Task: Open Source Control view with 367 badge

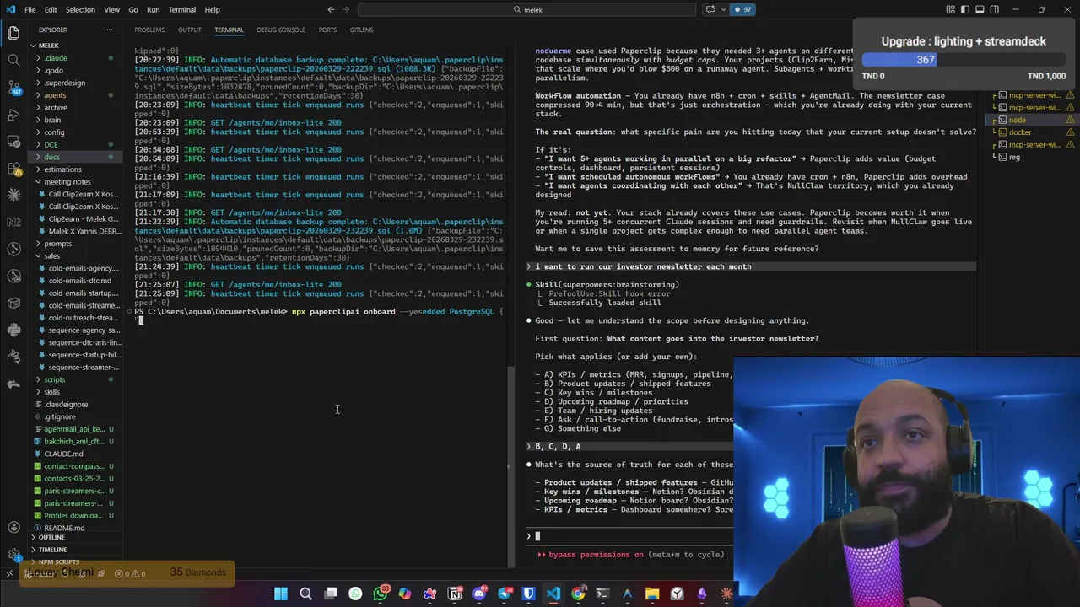Action: point(13,87)
